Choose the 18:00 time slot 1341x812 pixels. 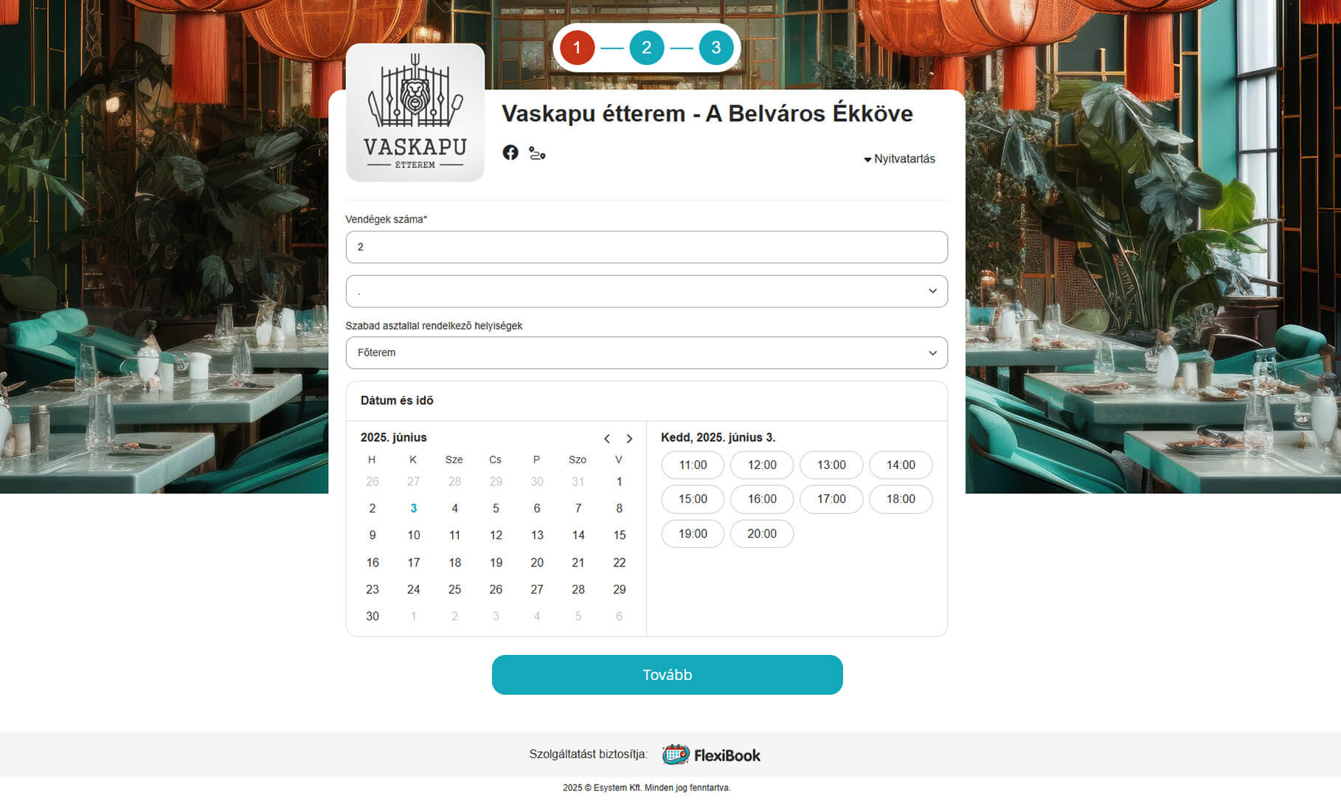point(900,499)
